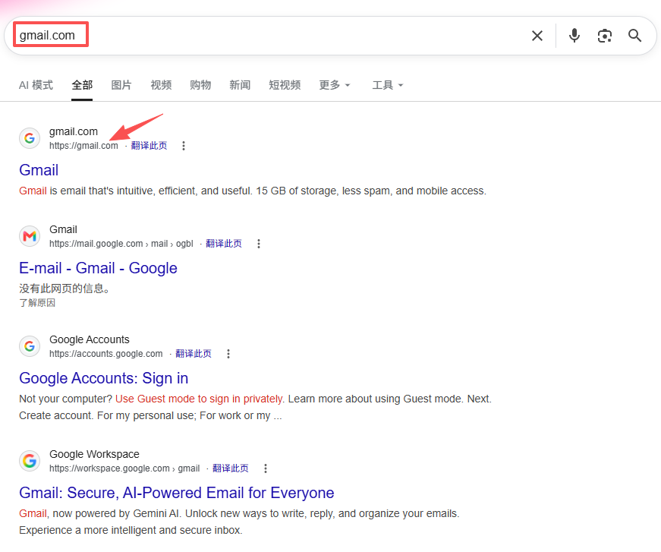This screenshot has height=552, width=661.
Task: Click the Gmail M favicon of the second result
Action: pyautogui.click(x=30, y=235)
